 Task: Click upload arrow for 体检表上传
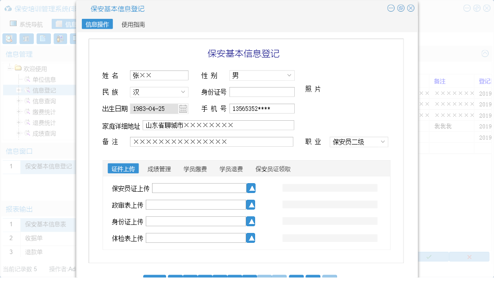[251, 237]
